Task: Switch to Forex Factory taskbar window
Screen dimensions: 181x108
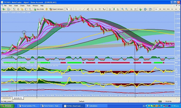Action: (51, 106)
